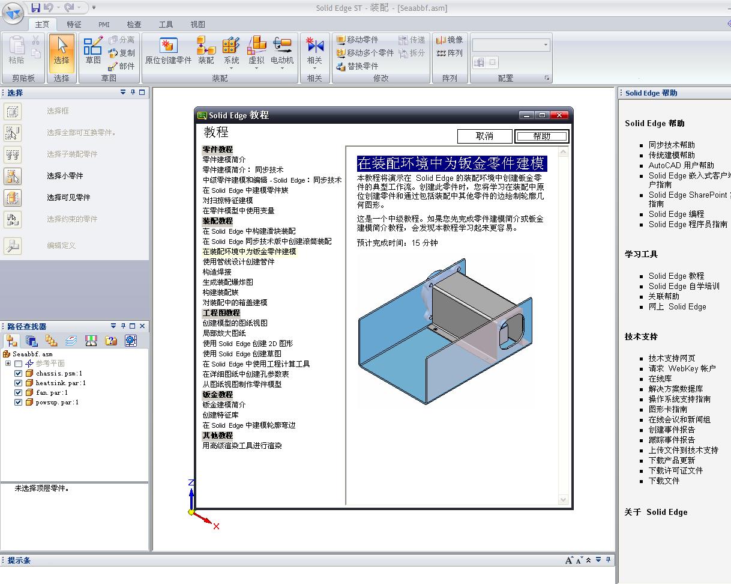
Task: Open the 配置 group dialog launcher
Action: pyautogui.click(x=547, y=78)
